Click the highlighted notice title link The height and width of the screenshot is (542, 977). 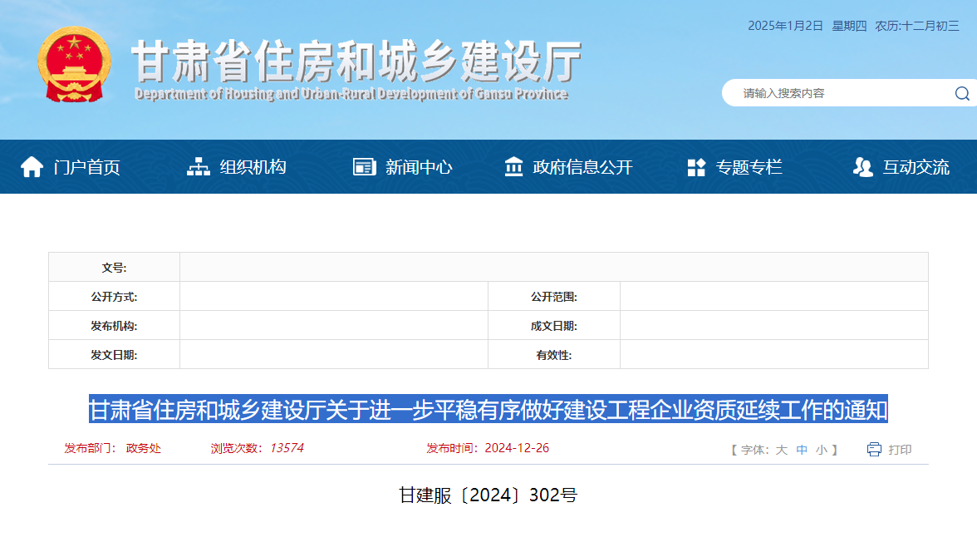click(x=488, y=407)
